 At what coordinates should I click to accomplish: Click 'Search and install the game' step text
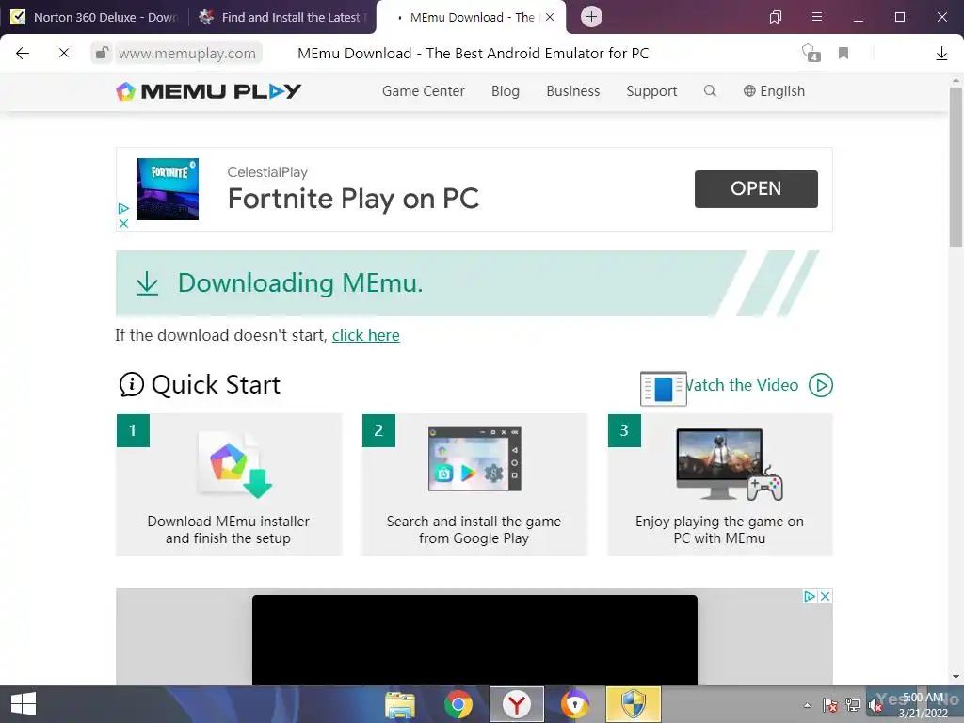(x=474, y=529)
